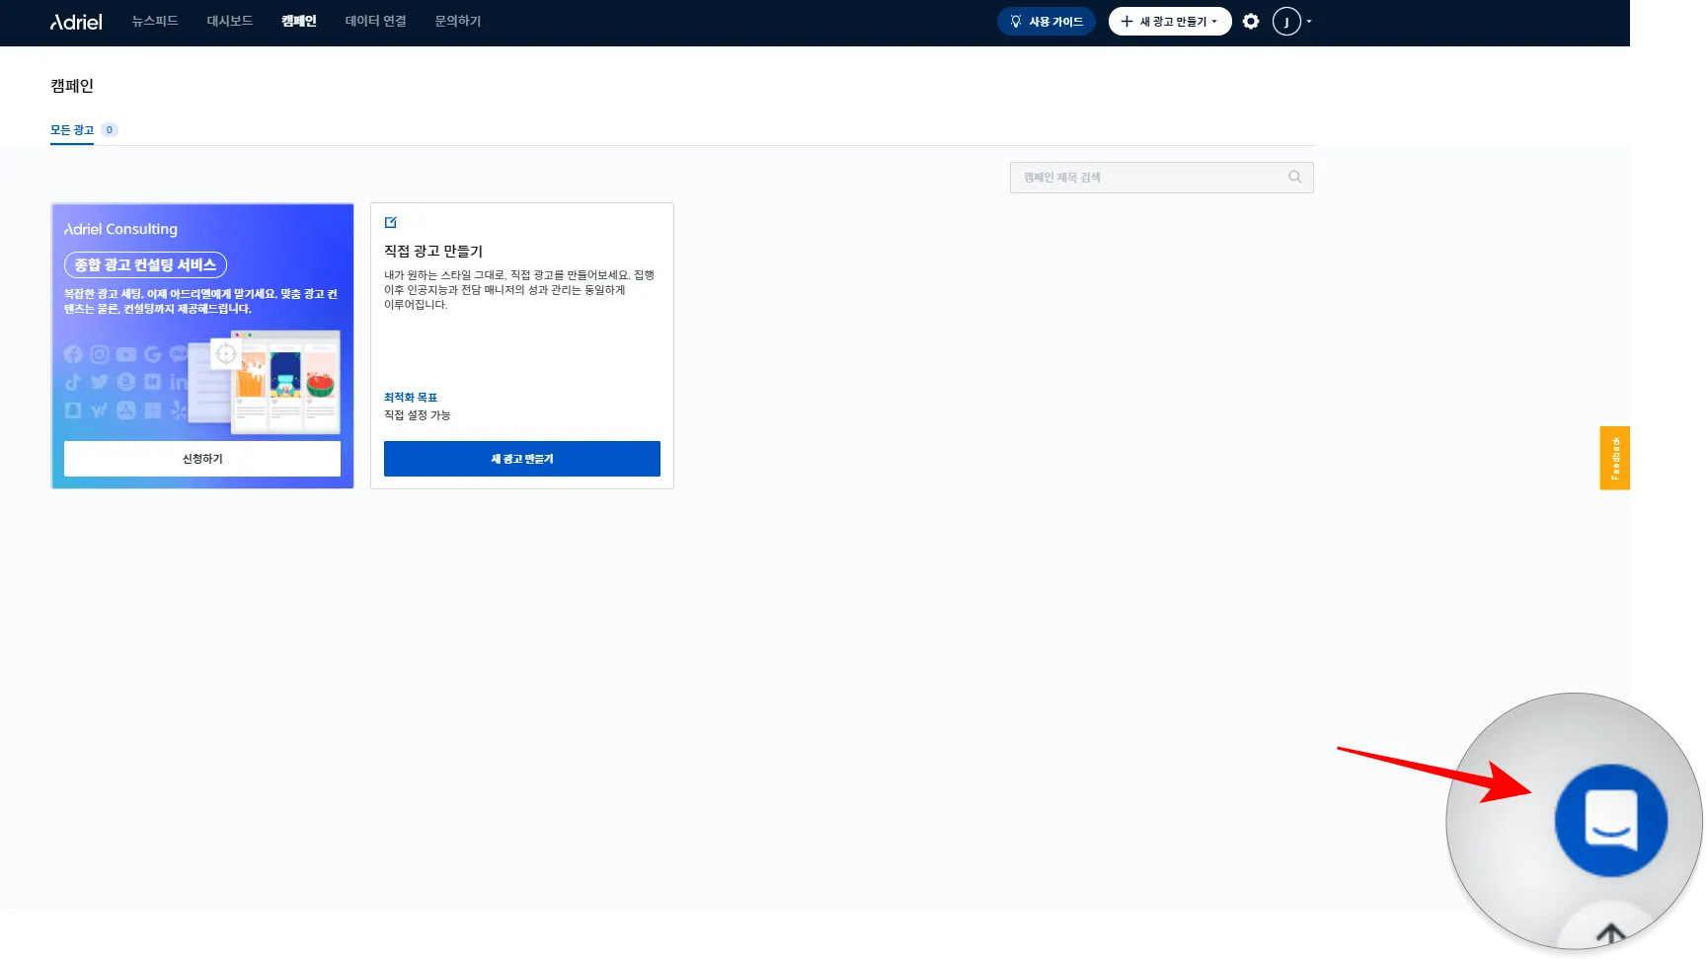Focus the campaign title search field
The height and width of the screenshot is (960, 1708).
point(1162,178)
